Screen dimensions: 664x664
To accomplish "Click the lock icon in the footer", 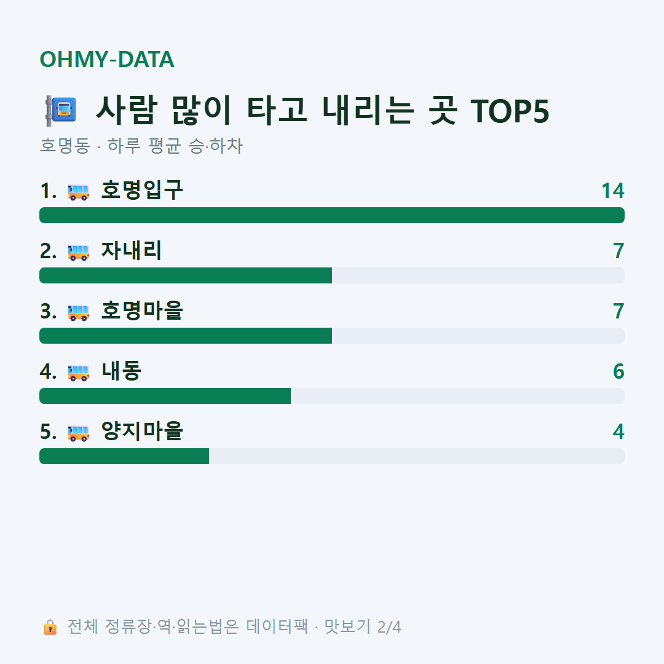I will 50,627.
